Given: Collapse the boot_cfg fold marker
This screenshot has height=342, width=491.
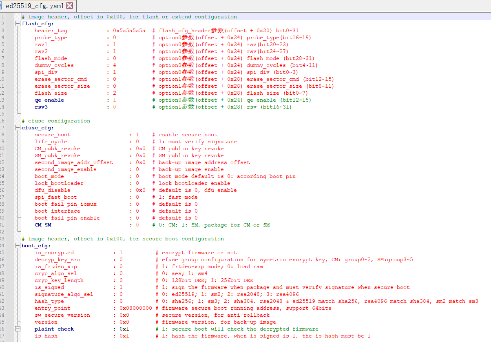Looking at the screenshot, I should click(18, 246).
